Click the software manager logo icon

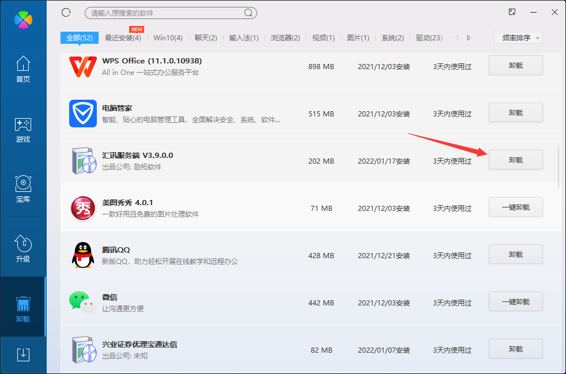click(23, 20)
